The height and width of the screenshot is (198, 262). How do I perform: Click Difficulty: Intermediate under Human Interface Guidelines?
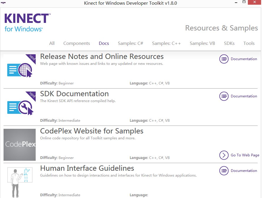click(60, 195)
